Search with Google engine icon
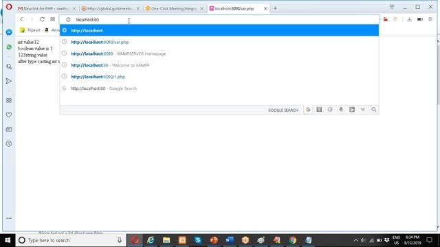The image size is (440, 247). click(x=308, y=110)
